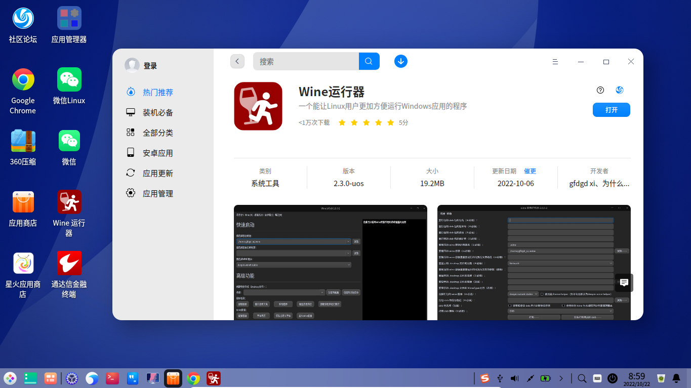Open the taskbar search magnifier
Image resolution: width=691 pixels, height=388 pixels.
click(x=582, y=378)
